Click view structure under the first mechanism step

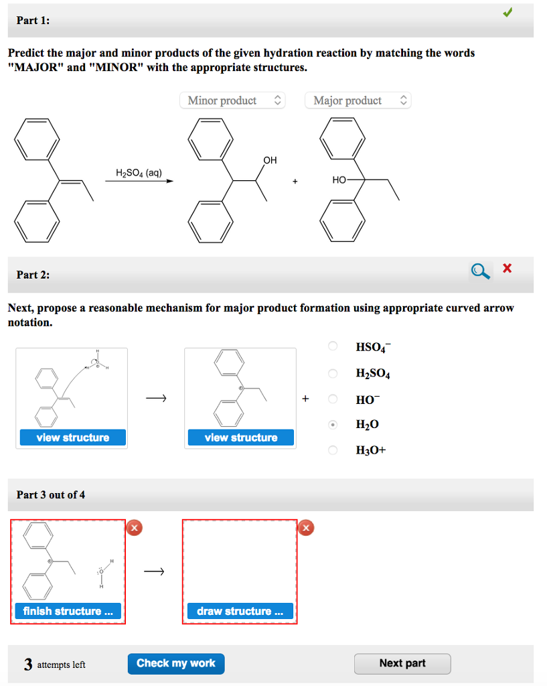72,437
